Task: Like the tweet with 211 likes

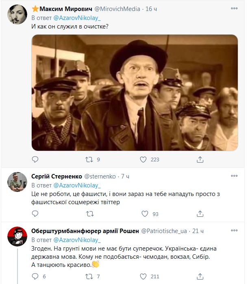Action: coord(143,277)
